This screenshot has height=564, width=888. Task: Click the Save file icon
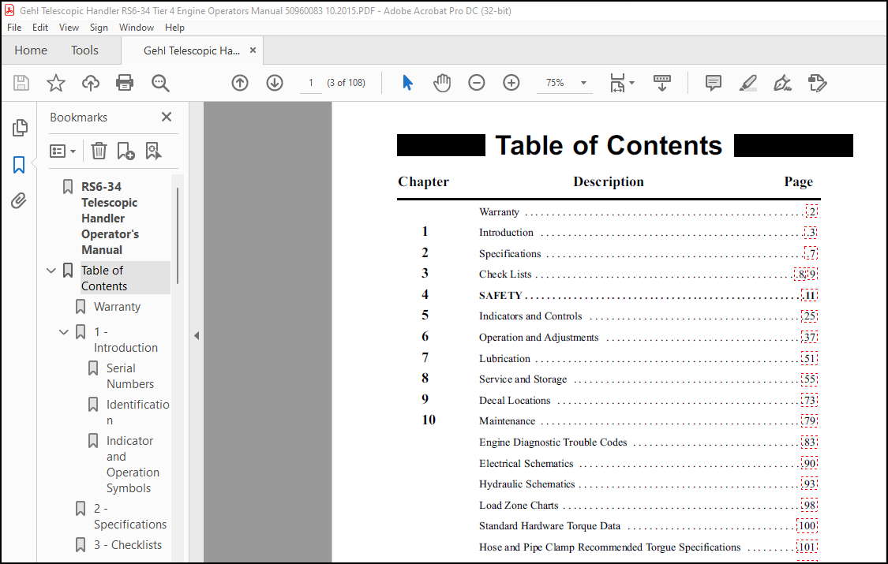[x=21, y=83]
